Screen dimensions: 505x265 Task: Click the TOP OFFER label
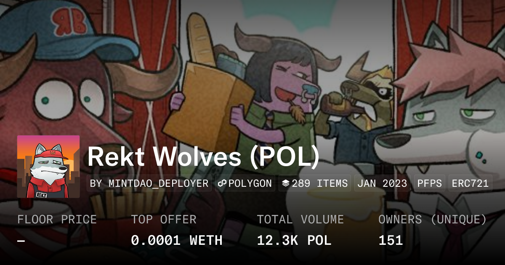[164, 220]
